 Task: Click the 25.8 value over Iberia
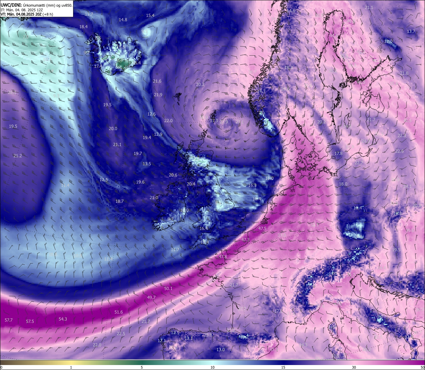(x=208, y=335)
